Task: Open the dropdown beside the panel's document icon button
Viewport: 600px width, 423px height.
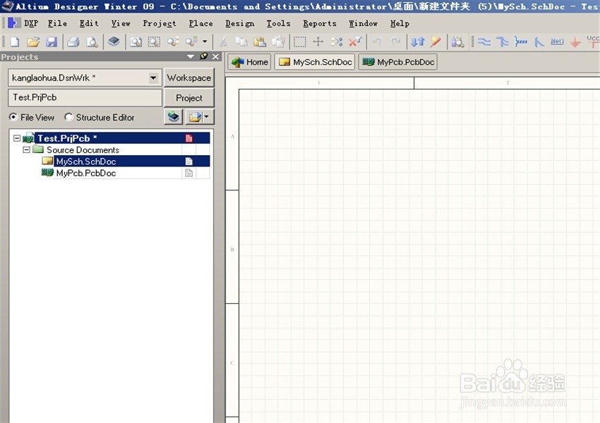Action: tap(207, 116)
